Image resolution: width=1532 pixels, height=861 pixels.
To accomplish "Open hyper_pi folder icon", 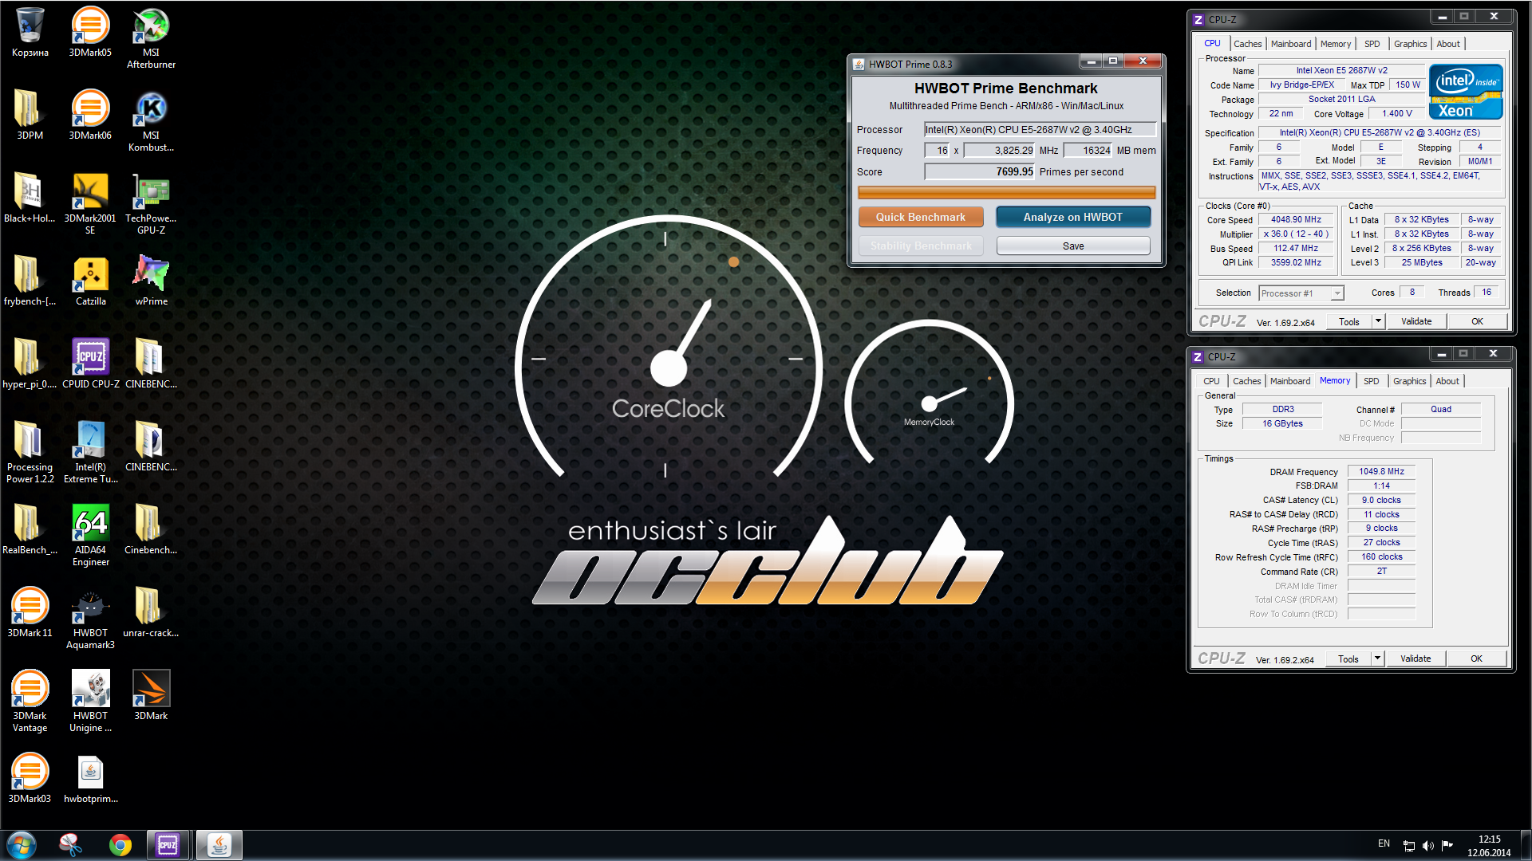I will pyautogui.click(x=30, y=364).
